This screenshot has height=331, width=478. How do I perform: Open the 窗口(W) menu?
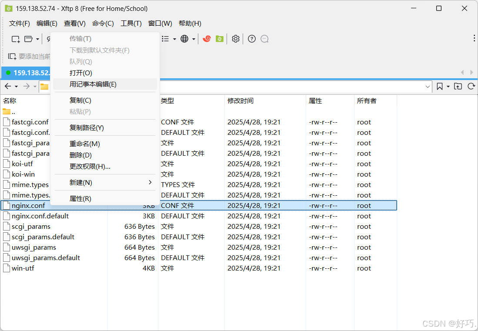(x=160, y=23)
